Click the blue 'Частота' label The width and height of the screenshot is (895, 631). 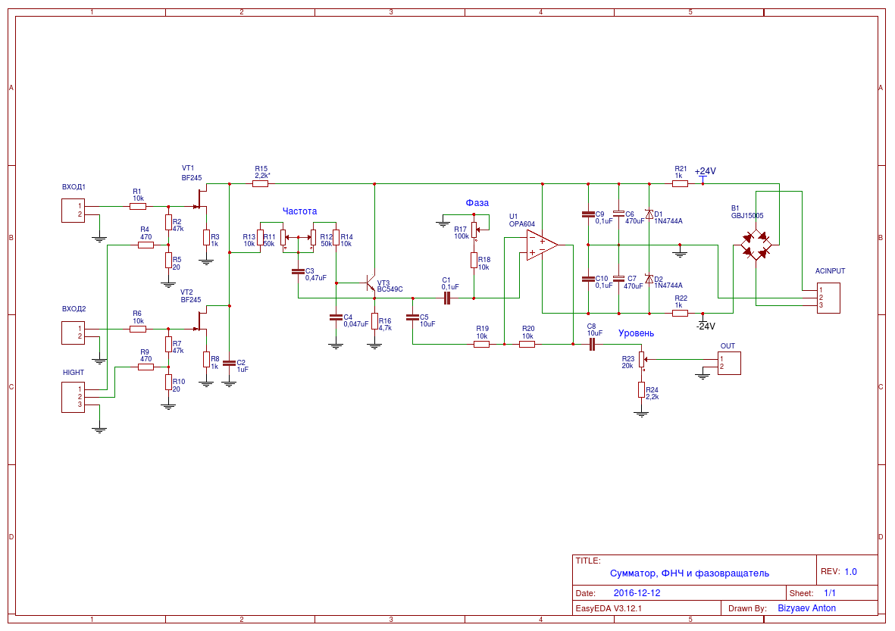tap(299, 211)
